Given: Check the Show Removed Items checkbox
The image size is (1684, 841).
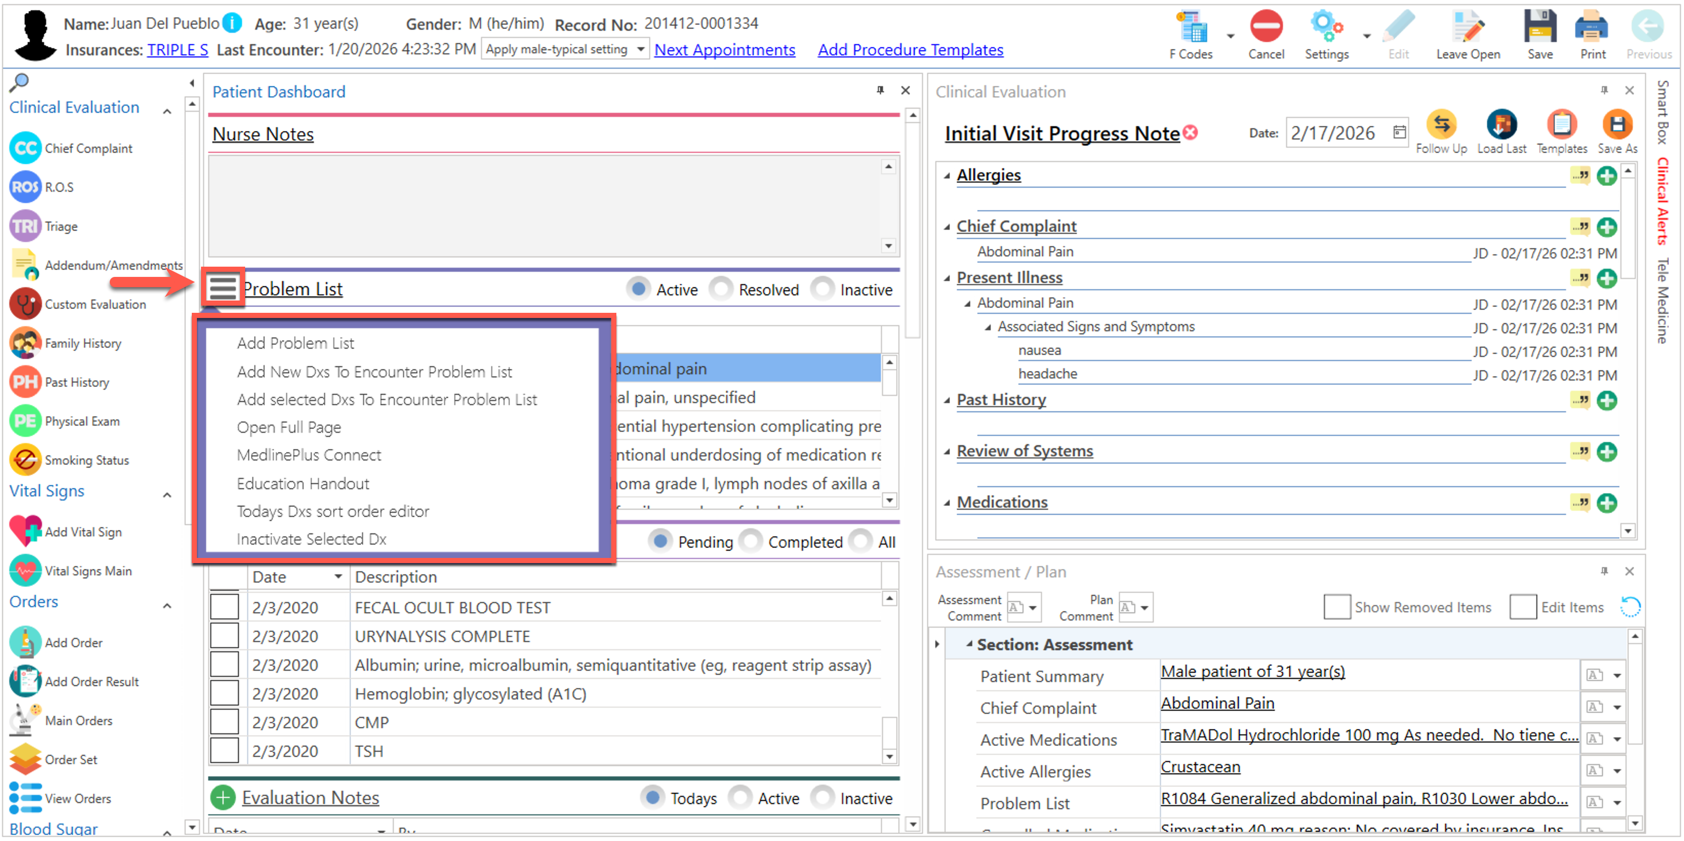Looking at the screenshot, I should [x=1336, y=608].
